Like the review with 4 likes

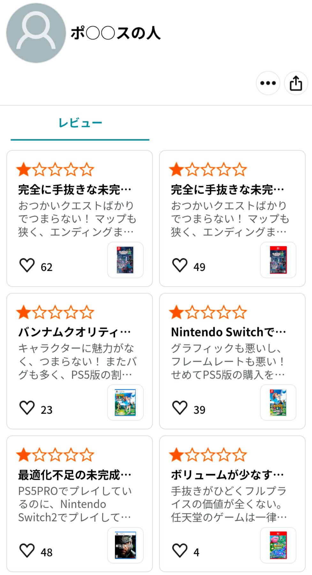tap(180, 550)
